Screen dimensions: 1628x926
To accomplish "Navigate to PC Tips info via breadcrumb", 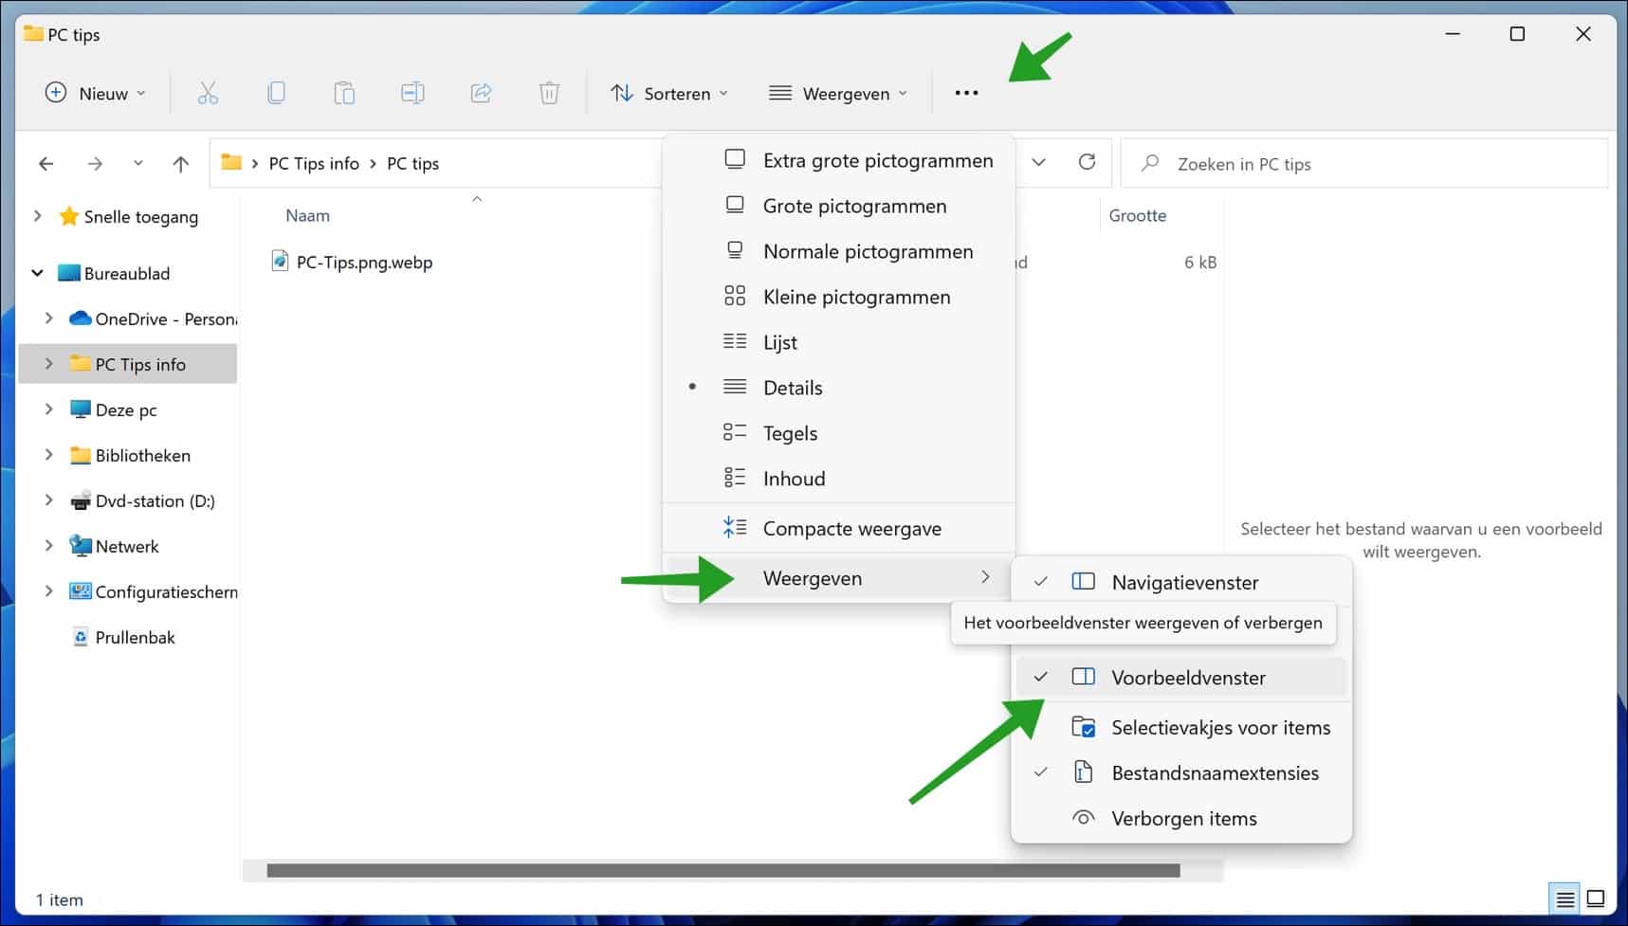I will (x=314, y=162).
